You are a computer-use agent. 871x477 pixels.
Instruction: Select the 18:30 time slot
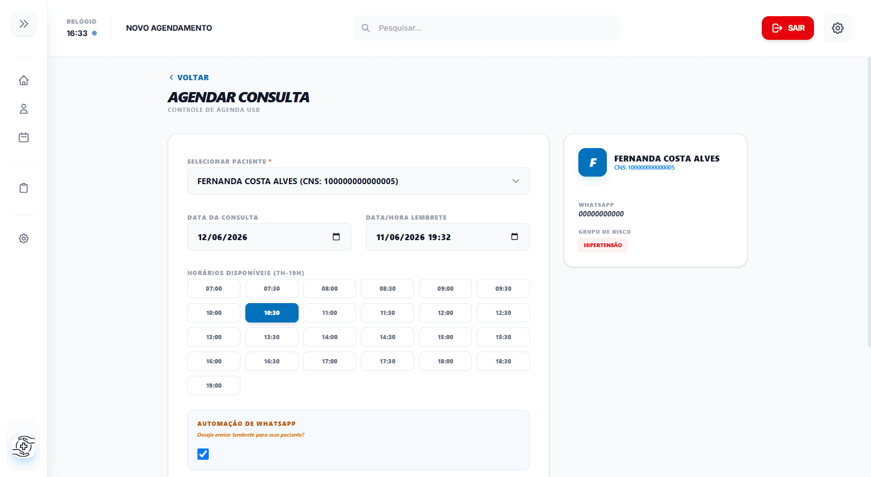[x=504, y=361]
